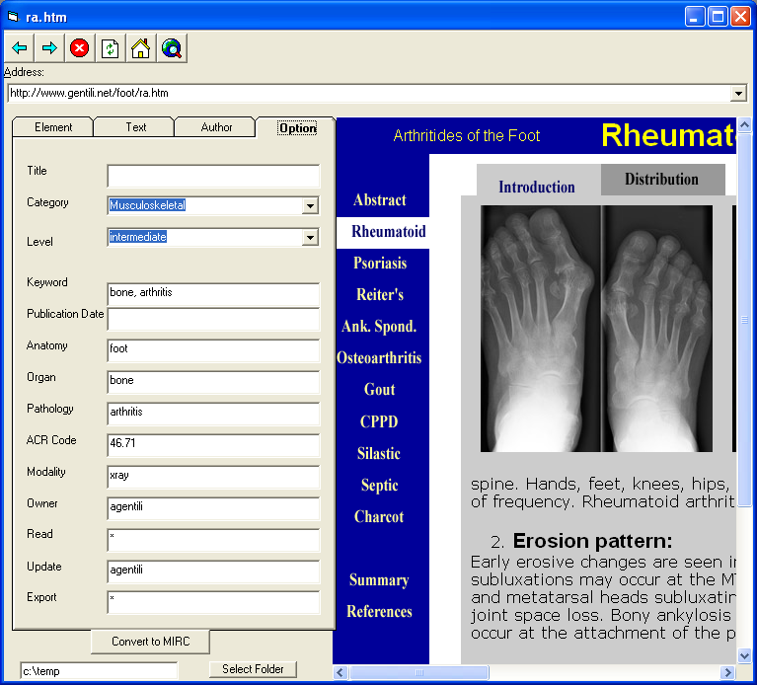Click the Address URL text field
This screenshot has width=757, height=685.
point(370,93)
